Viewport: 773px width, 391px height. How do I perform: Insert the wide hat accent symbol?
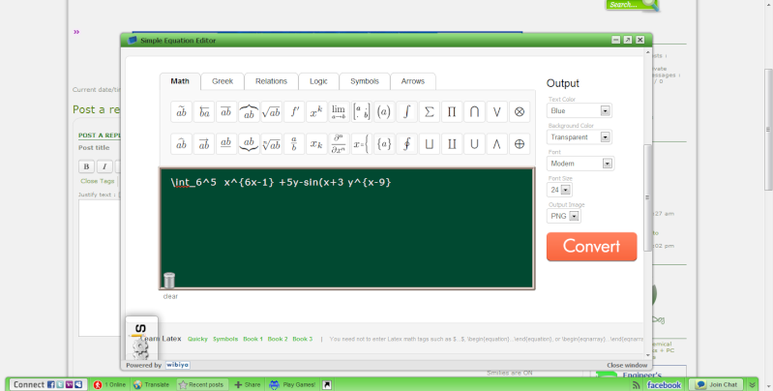point(182,144)
